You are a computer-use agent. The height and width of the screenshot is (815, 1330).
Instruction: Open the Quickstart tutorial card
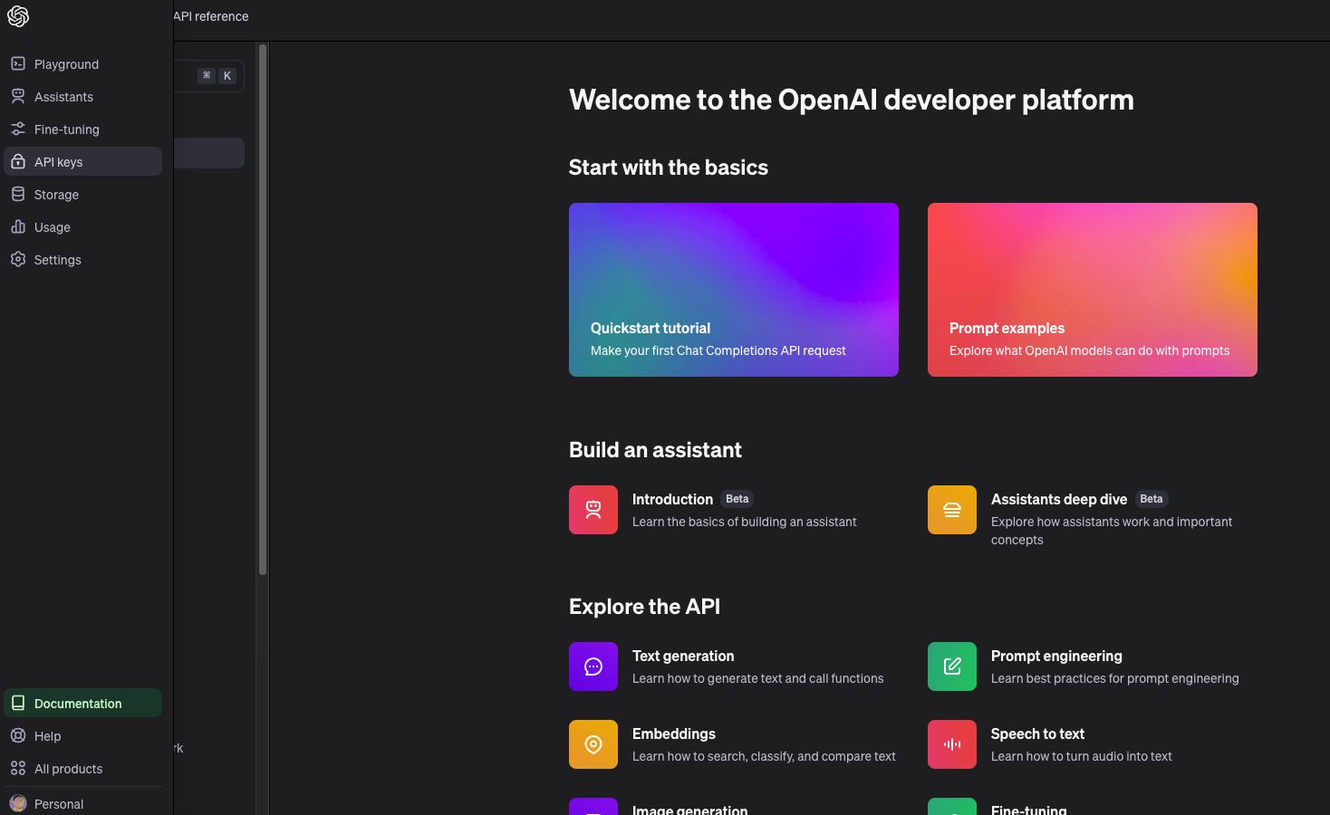(734, 290)
